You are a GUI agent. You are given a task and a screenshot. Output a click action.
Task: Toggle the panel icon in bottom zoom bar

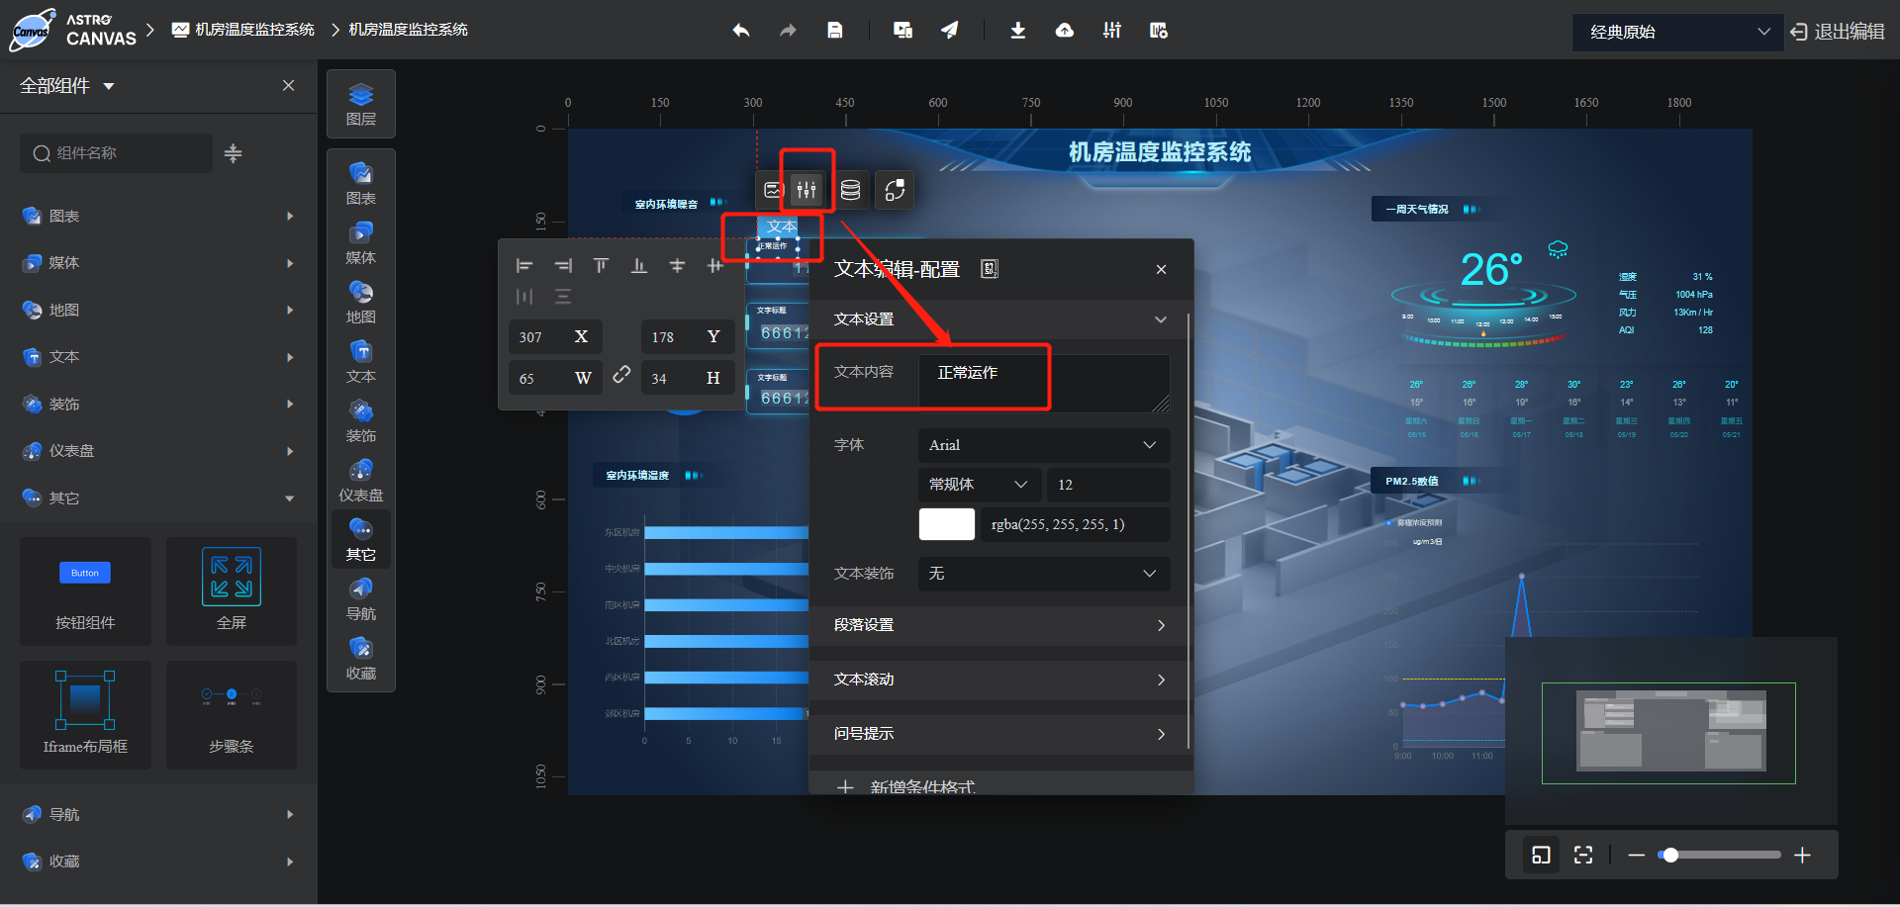[x=1541, y=855]
